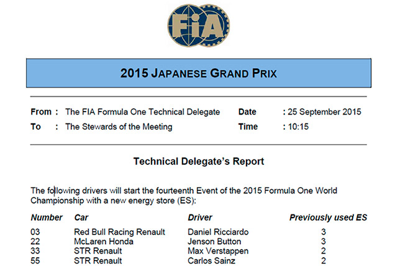Click the "Technical Delegate's Report" heading

point(199,162)
